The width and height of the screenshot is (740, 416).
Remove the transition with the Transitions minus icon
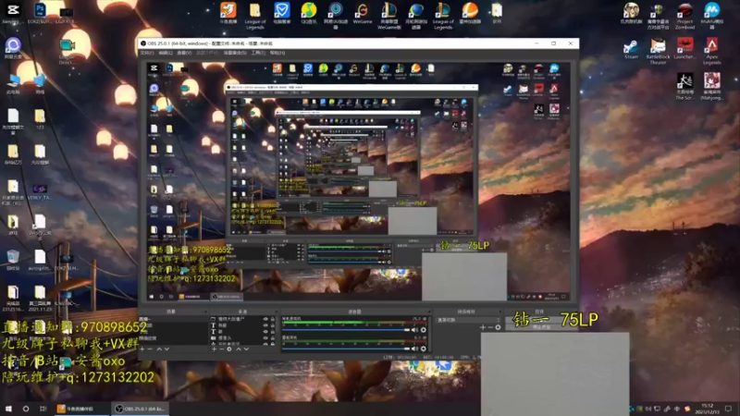(x=490, y=327)
